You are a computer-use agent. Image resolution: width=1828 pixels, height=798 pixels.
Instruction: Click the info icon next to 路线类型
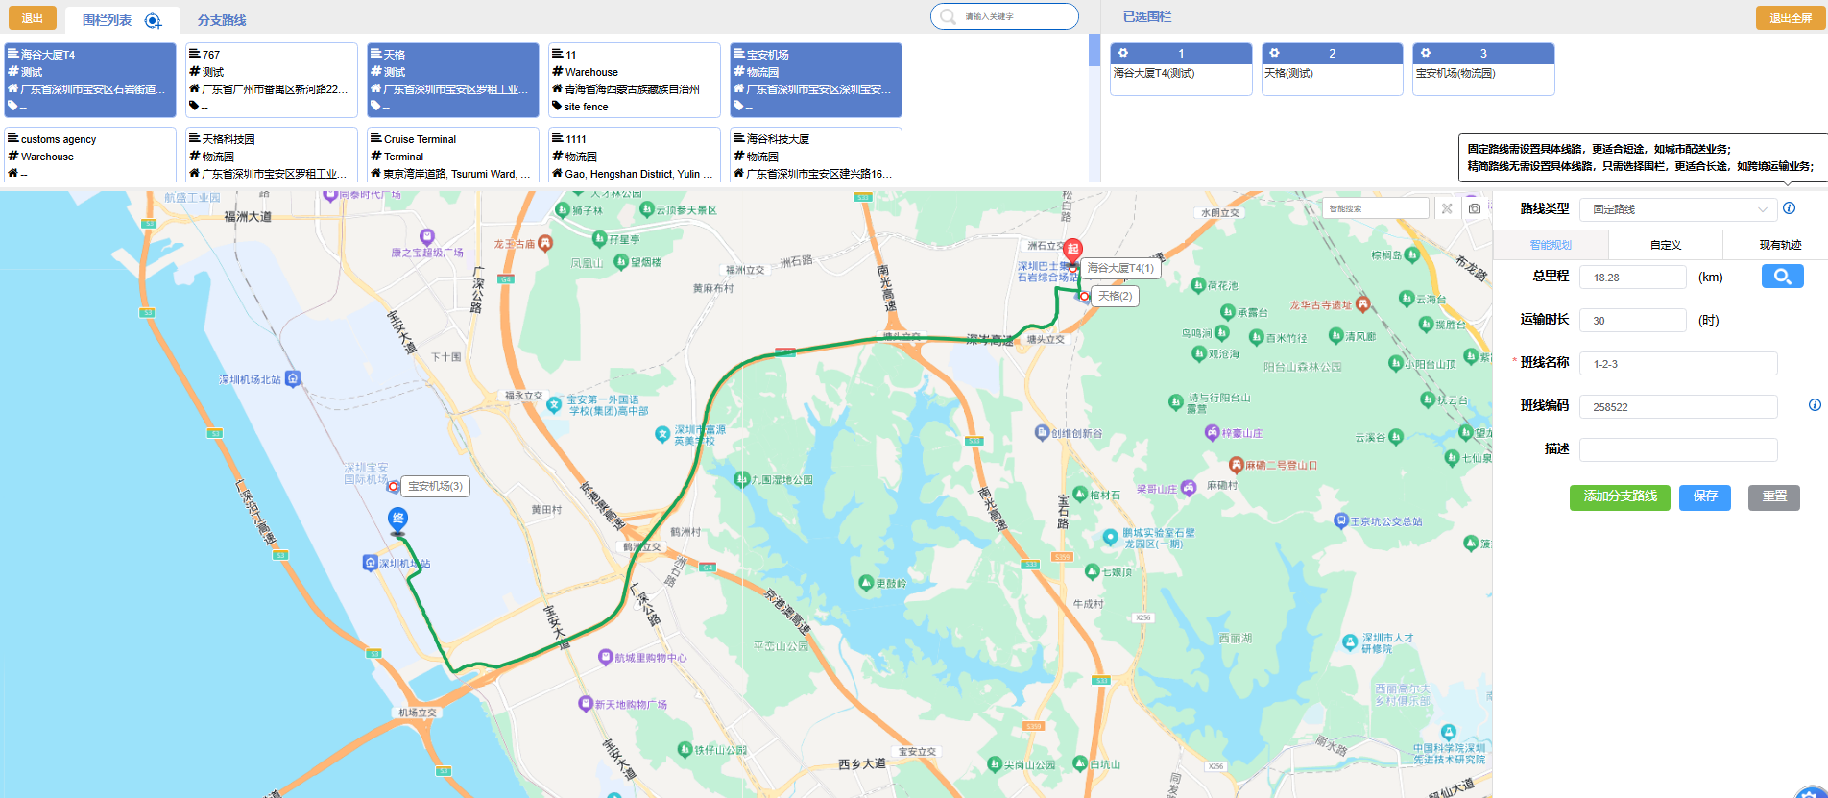1789,208
